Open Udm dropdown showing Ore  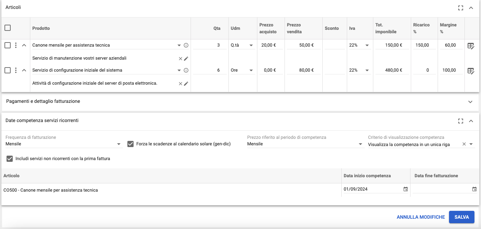pyautogui.click(x=251, y=71)
